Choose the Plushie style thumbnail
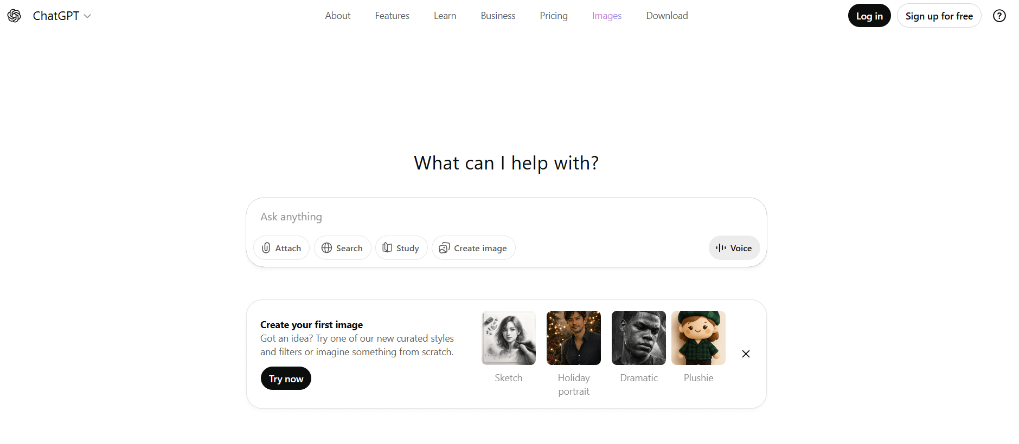Image resolution: width=1019 pixels, height=444 pixels. point(698,338)
